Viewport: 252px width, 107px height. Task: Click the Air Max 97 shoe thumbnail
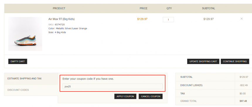25,34
